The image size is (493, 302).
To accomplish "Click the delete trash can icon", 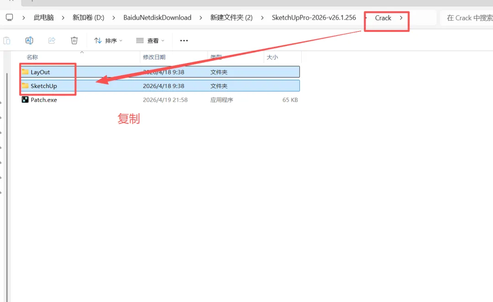I will tap(74, 41).
